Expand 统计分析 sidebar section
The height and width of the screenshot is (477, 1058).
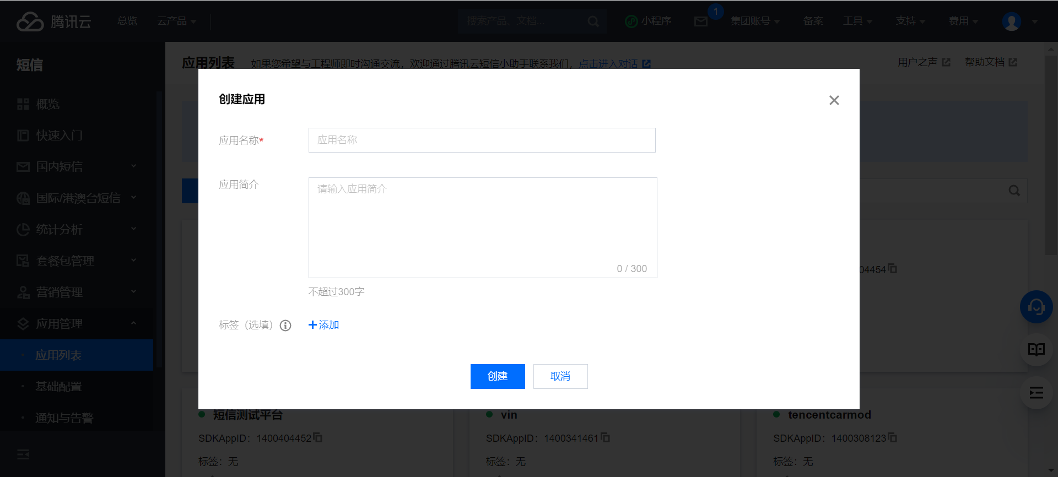(77, 229)
